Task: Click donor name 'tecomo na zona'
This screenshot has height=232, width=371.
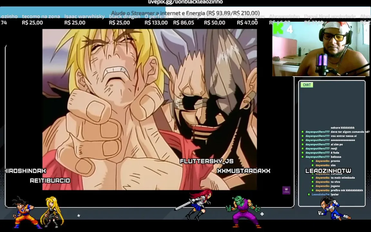Action: click(41, 16)
